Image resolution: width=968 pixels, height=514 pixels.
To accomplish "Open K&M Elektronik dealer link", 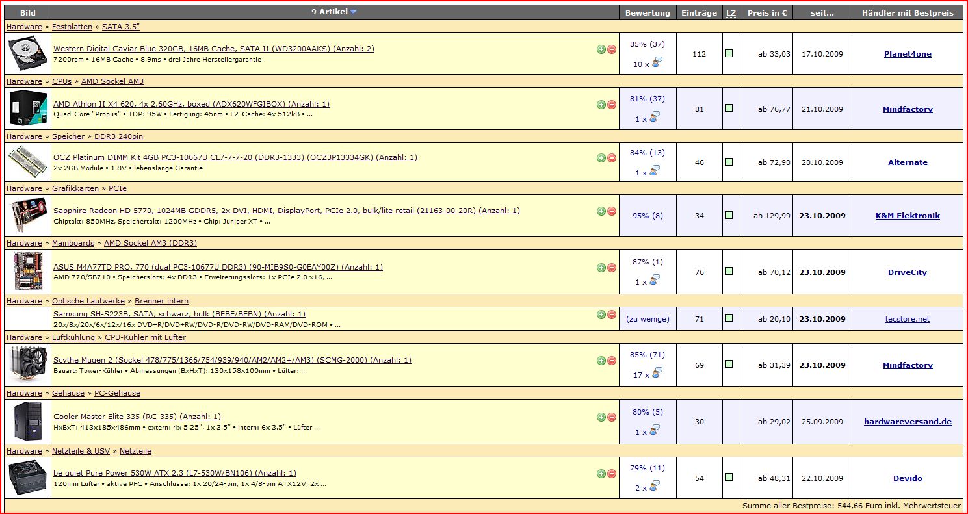I will (x=908, y=216).
